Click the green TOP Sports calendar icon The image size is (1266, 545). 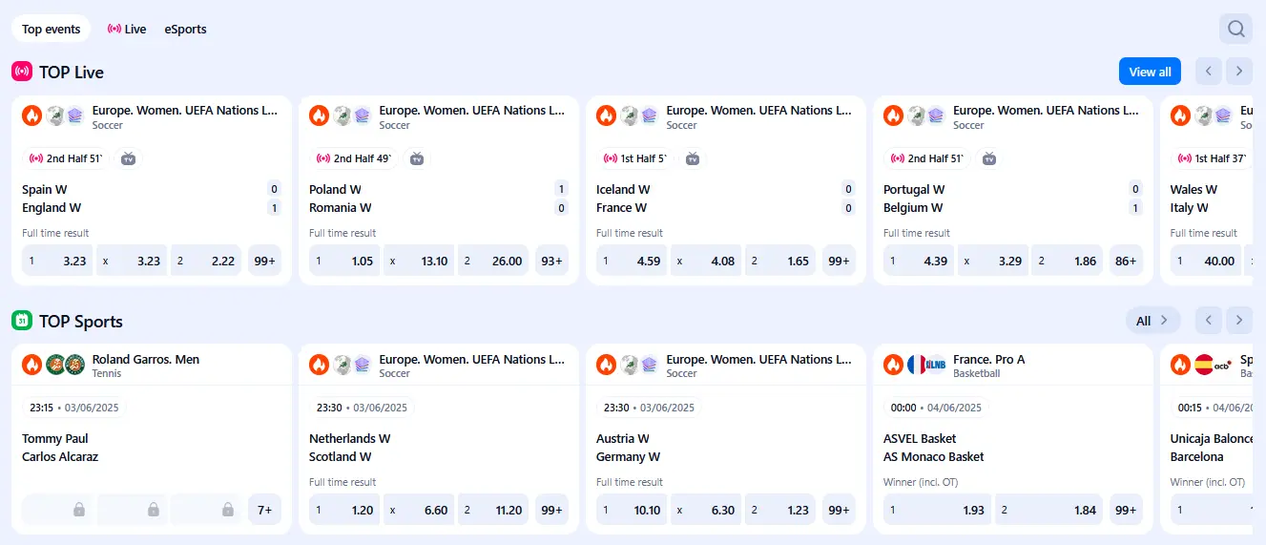click(22, 321)
